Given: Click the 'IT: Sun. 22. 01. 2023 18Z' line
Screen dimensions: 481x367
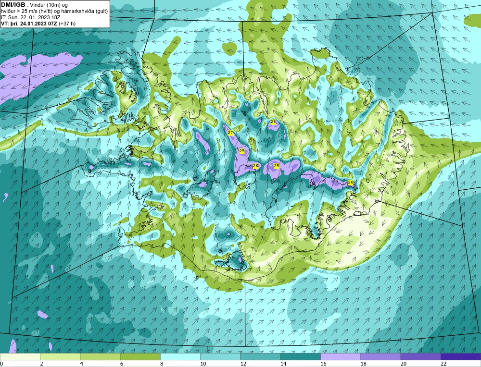Looking at the screenshot, I should [x=31, y=17].
